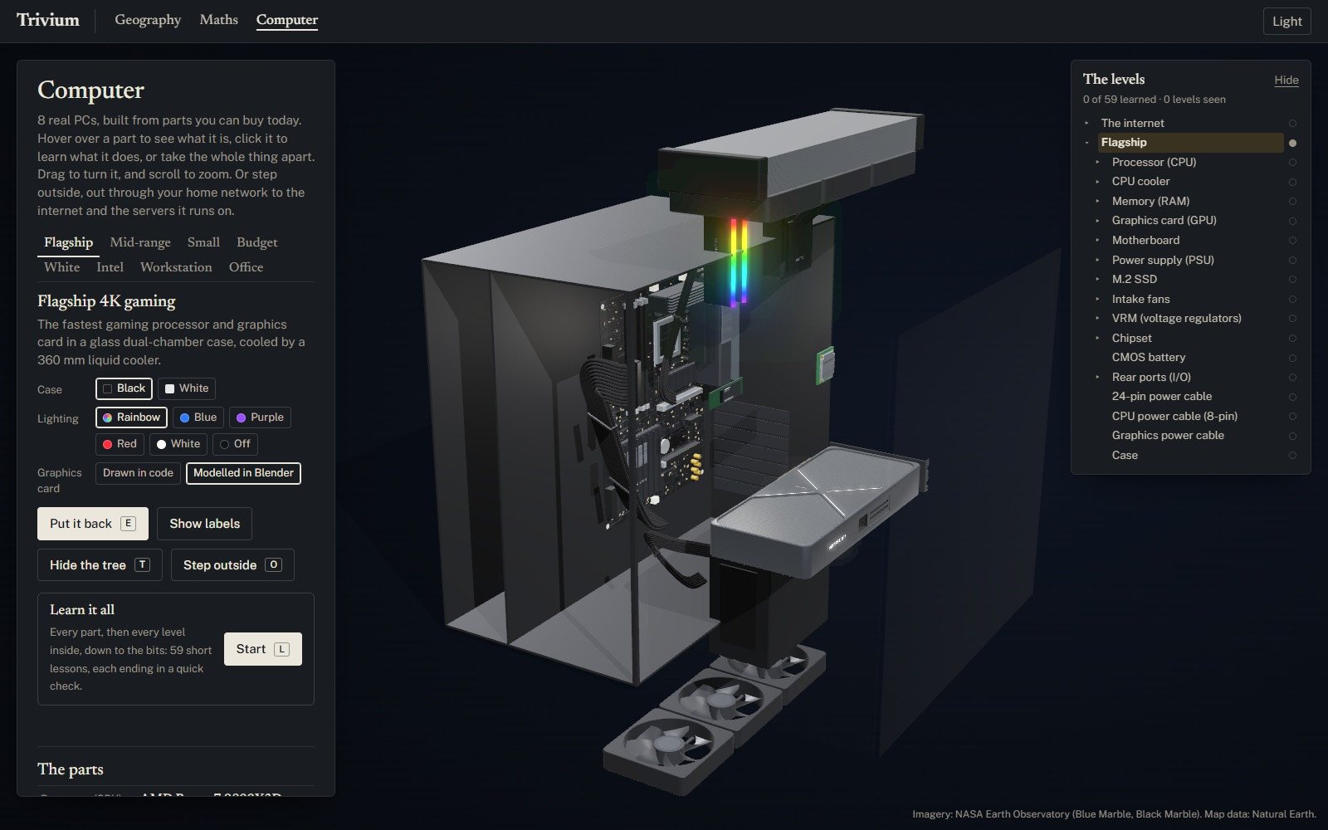1328x830 pixels.
Task: Choose Blue lighting option
Action: pyautogui.click(x=198, y=417)
